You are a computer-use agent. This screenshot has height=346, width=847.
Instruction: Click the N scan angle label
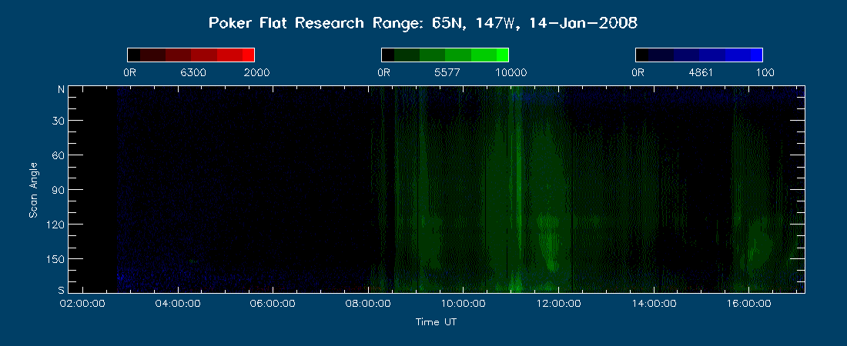61,90
